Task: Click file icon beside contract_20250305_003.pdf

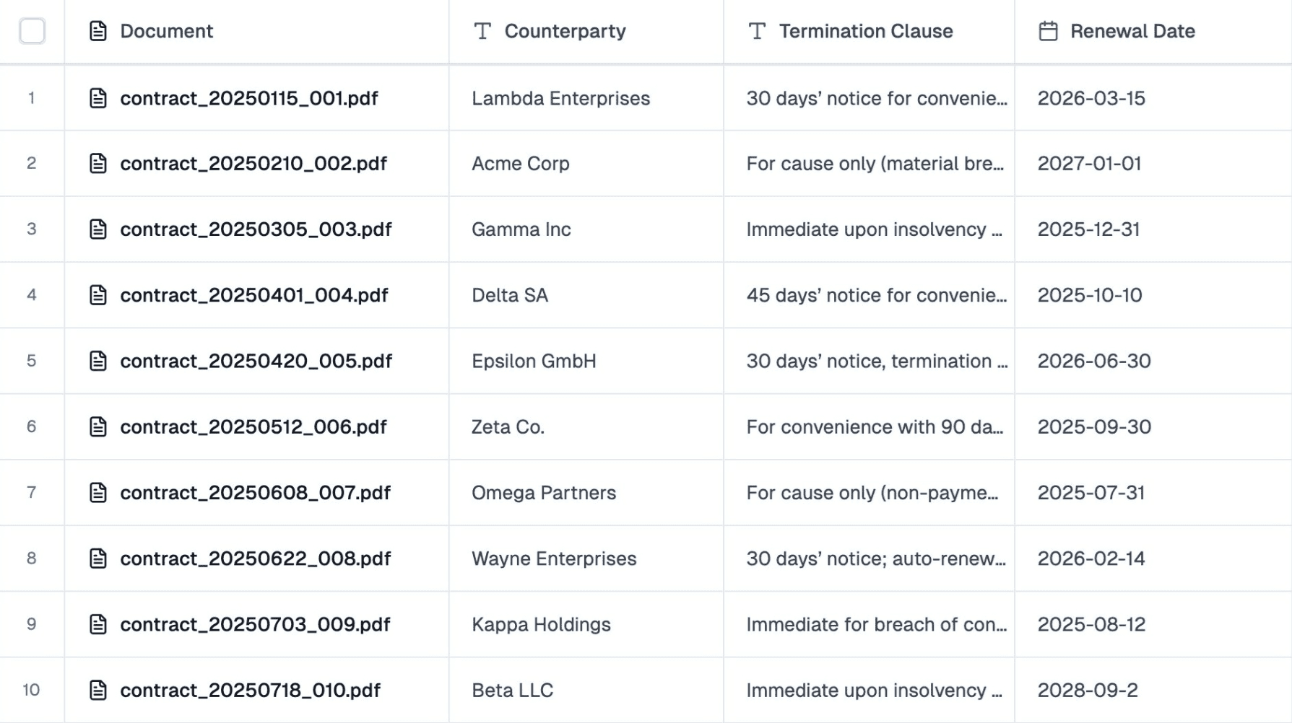Action: (x=98, y=229)
